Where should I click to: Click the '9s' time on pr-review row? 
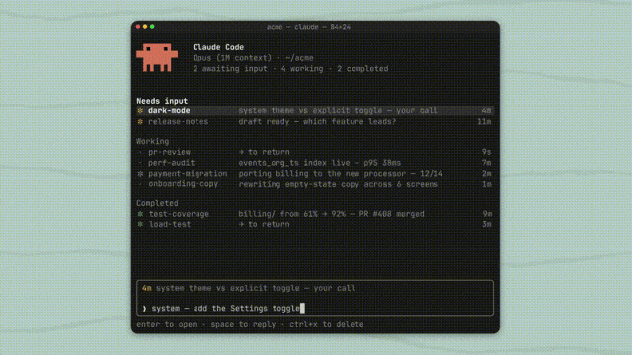487,152
